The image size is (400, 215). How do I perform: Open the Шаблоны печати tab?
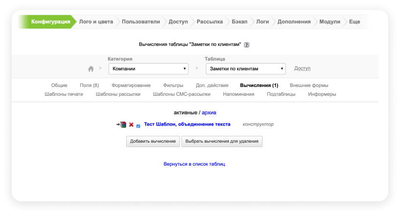(x=64, y=94)
